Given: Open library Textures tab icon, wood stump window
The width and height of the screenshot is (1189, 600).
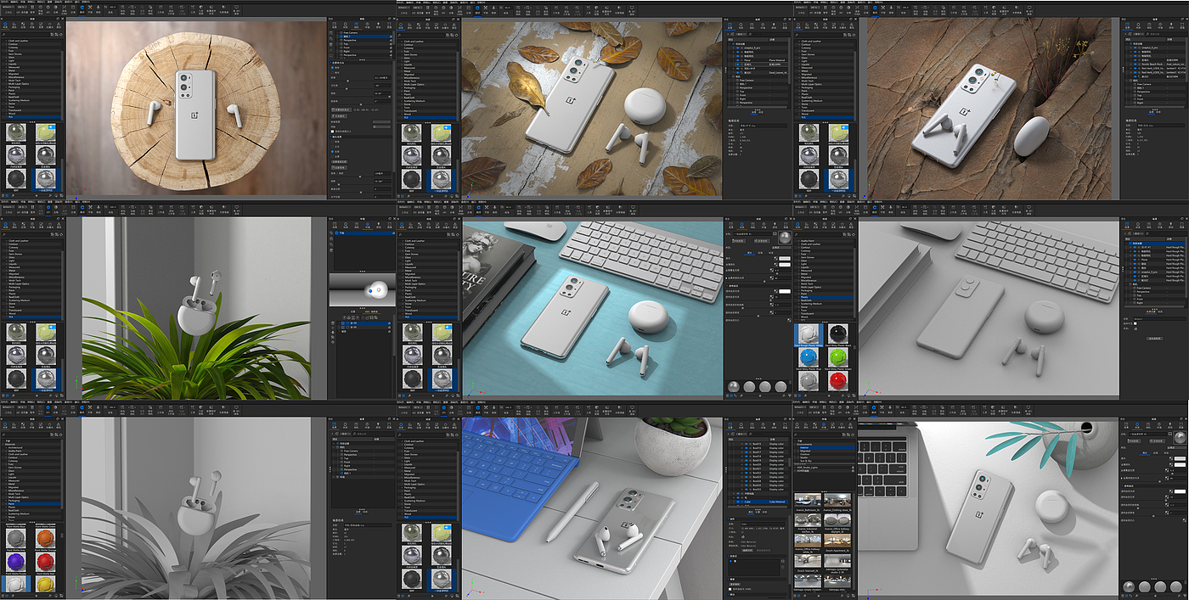Looking at the screenshot, I should (23, 25).
